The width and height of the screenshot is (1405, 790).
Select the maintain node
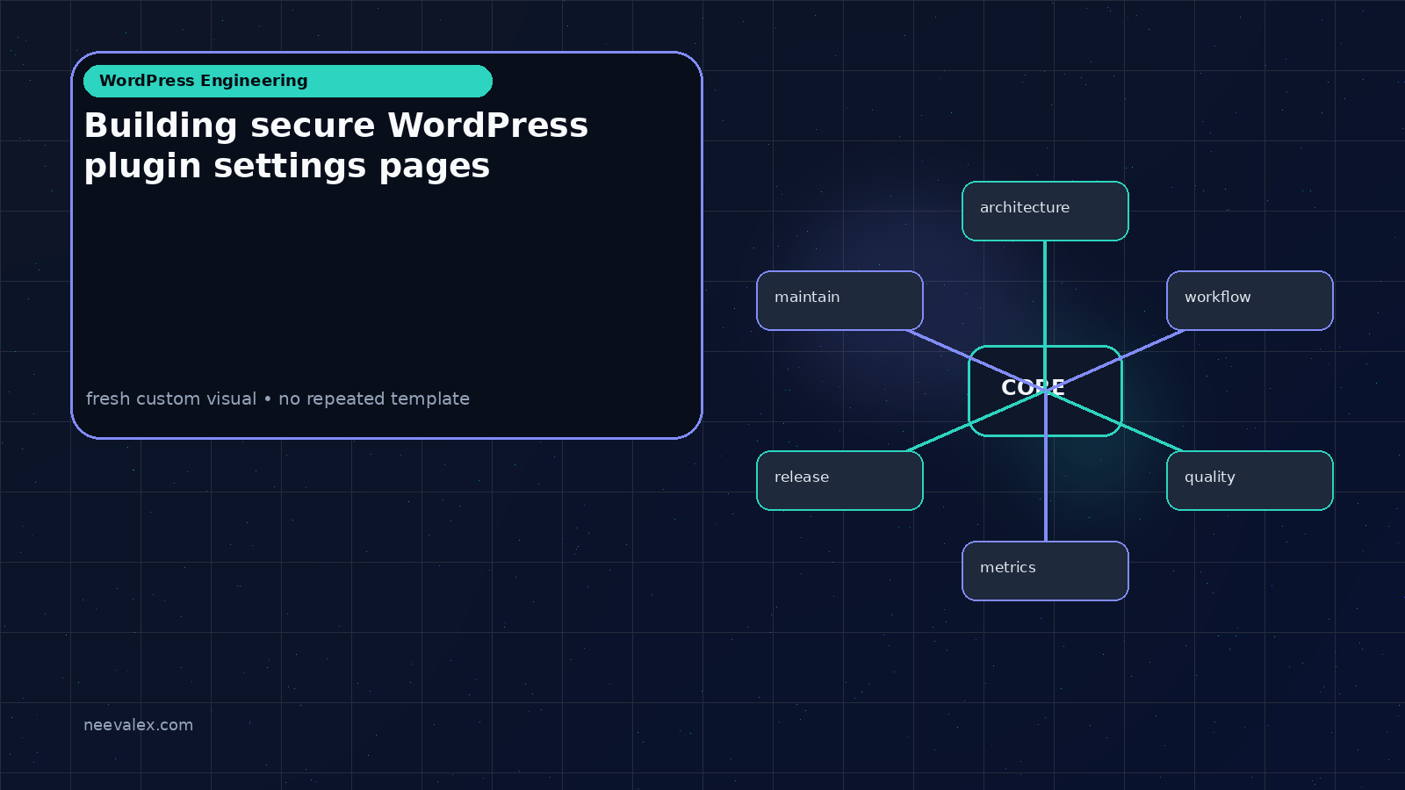[839, 300]
